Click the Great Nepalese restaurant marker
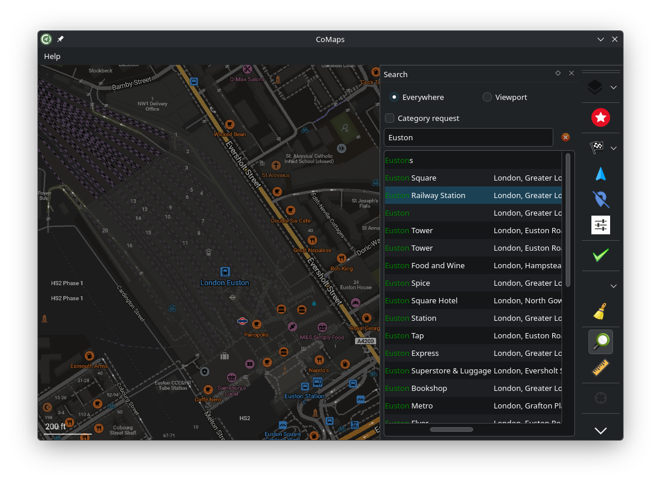The height and width of the screenshot is (485, 661). pyautogui.click(x=312, y=240)
